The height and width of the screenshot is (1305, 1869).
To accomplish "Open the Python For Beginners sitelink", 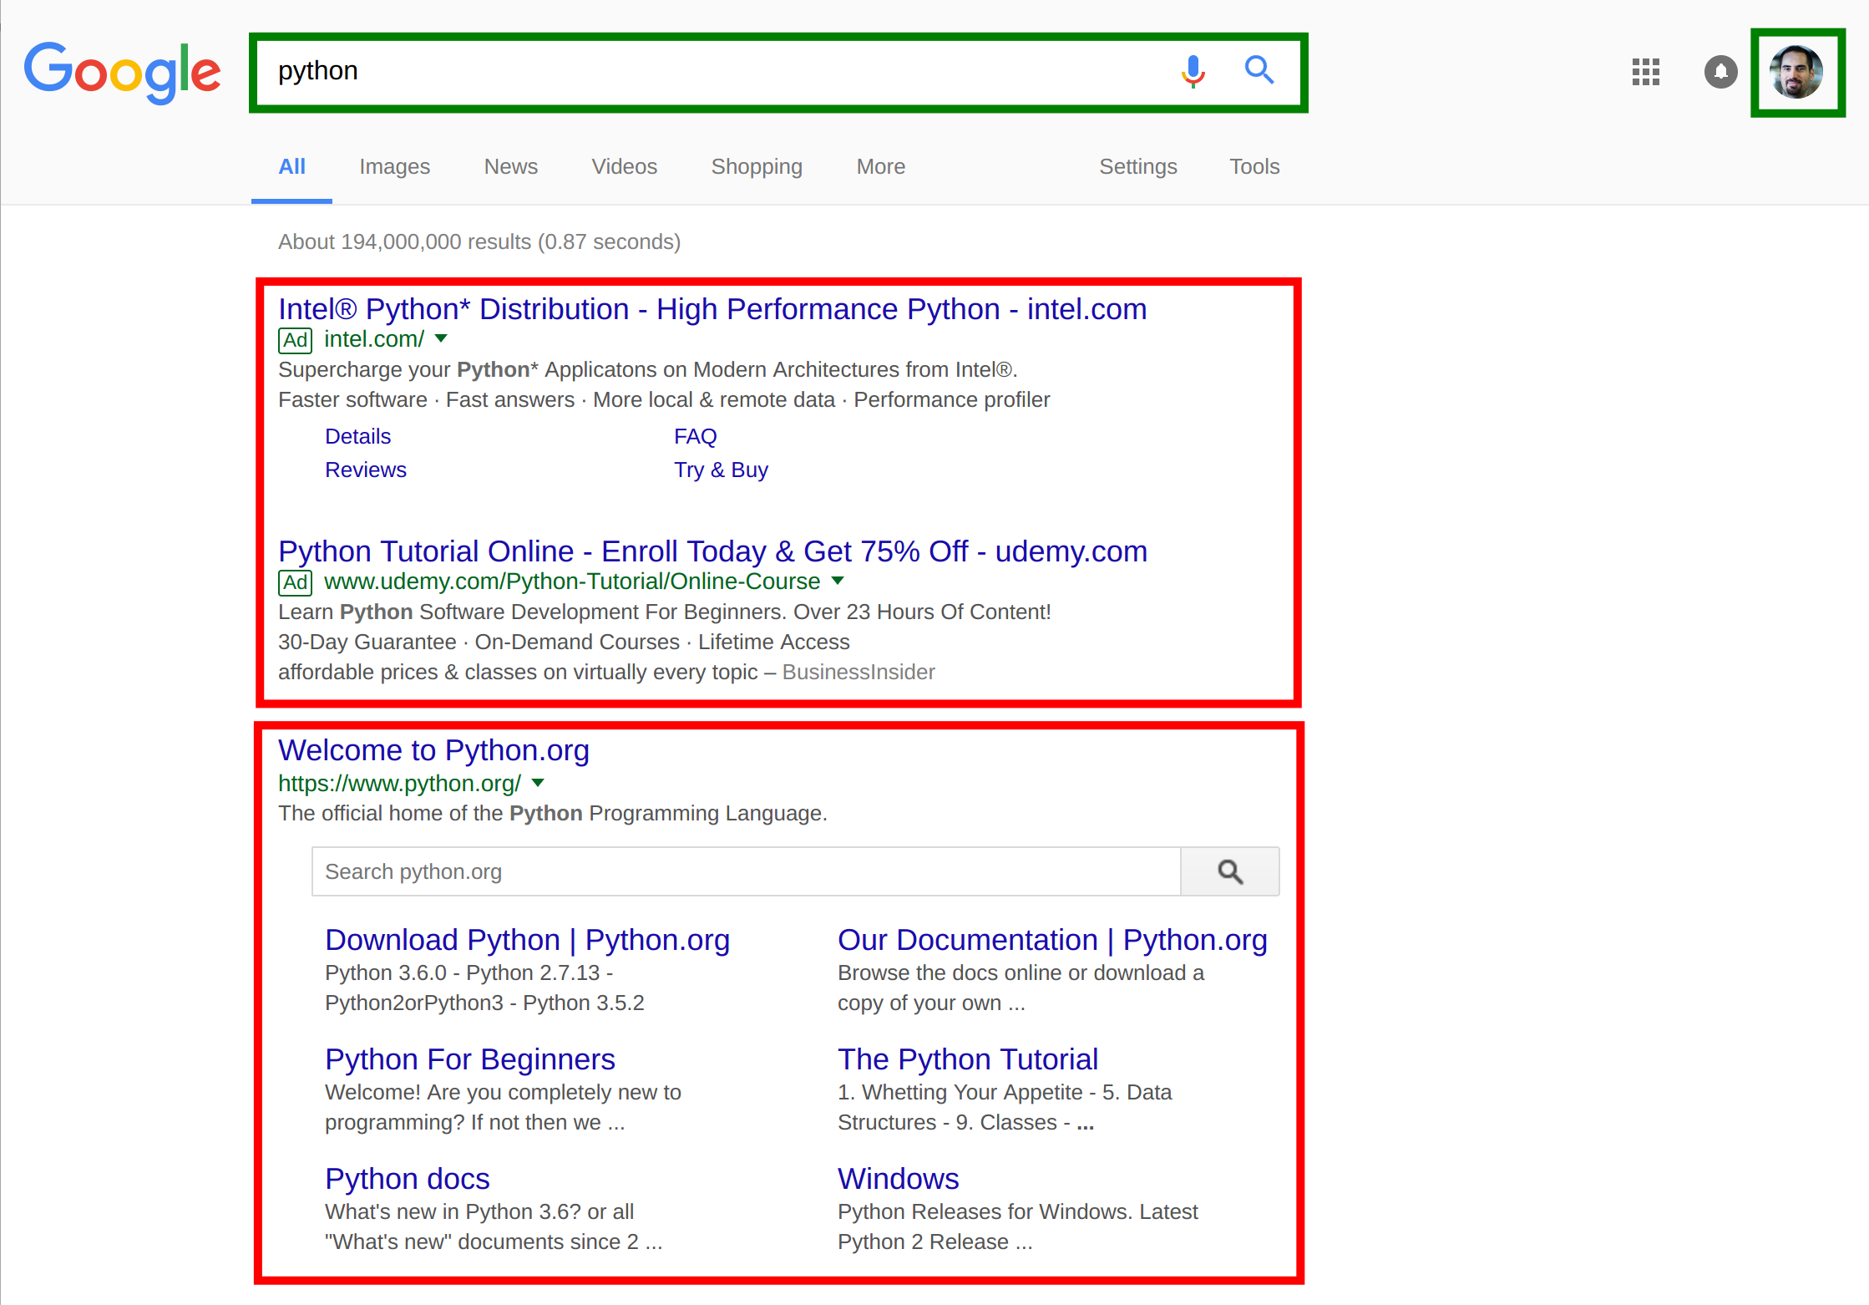I will click(x=469, y=1059).
